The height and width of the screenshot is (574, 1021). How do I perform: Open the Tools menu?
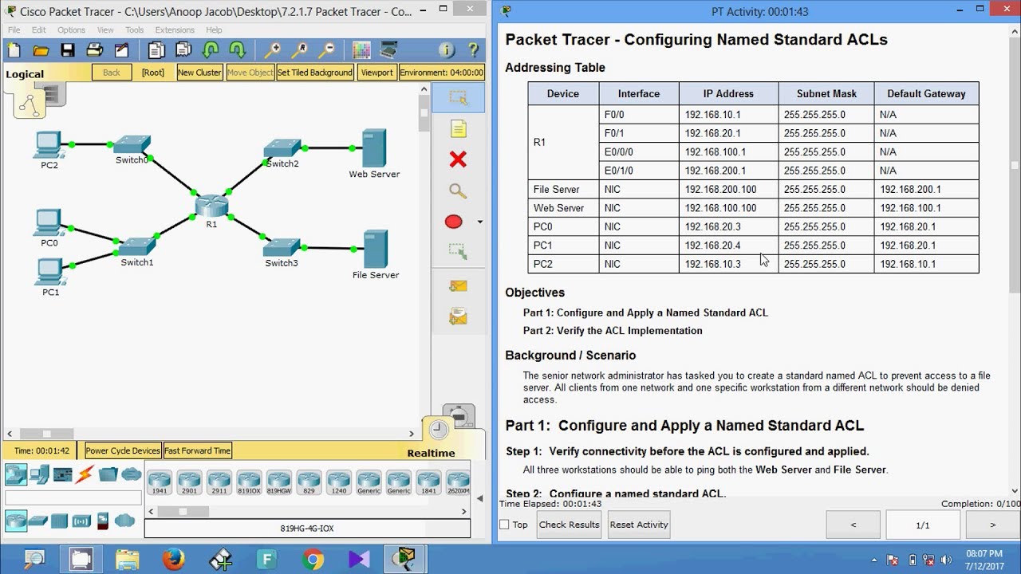point(134,30)
